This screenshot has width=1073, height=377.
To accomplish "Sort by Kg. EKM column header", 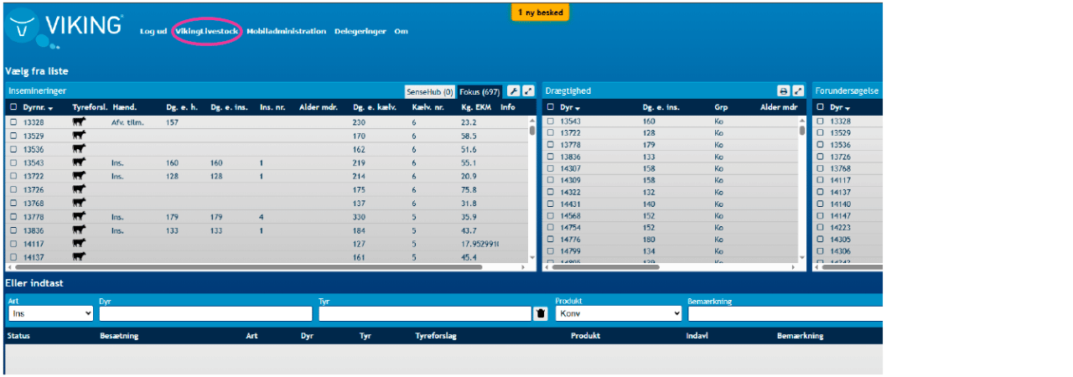I will pos(475,107).
